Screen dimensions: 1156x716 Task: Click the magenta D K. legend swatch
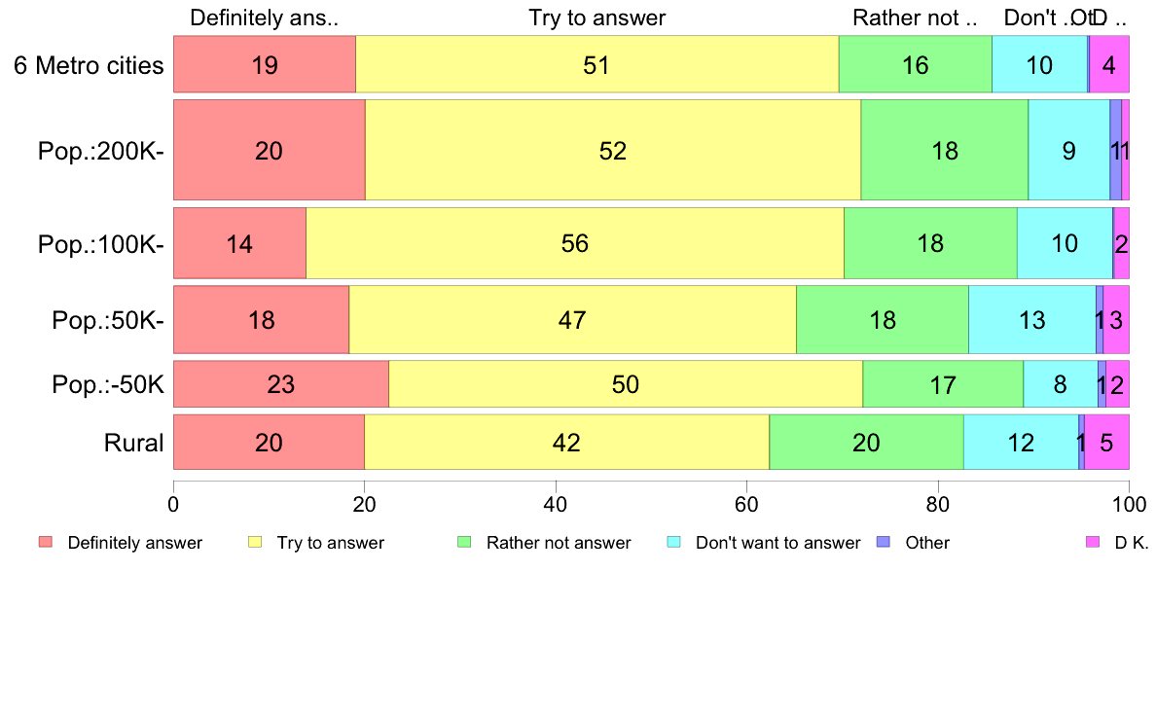tap(1094, 542)
